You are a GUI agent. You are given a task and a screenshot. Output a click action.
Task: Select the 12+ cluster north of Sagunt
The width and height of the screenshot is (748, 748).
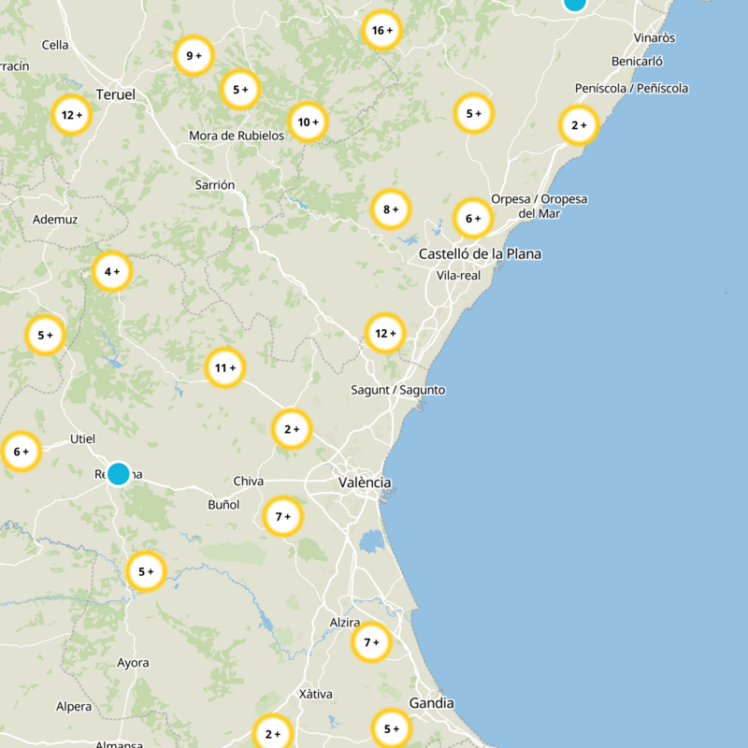pos(387,332)
